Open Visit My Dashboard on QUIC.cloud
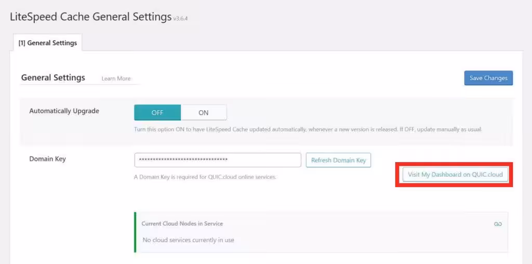The height and width of the screenshot is (264, 532). pyautogui.click(x=455, y=175)
